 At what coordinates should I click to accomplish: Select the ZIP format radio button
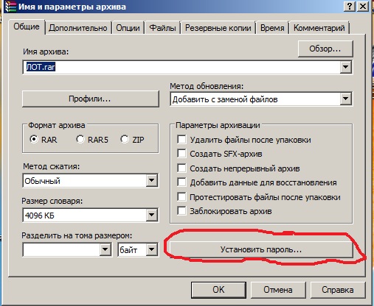tap(125, 139)
